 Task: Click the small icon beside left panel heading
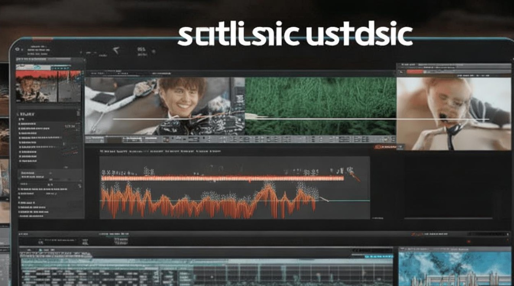(x=78, y=114)
